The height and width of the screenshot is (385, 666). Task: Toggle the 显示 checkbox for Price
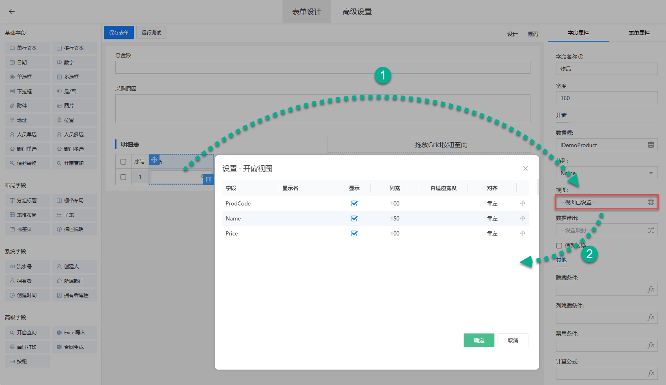pos(354,233)
